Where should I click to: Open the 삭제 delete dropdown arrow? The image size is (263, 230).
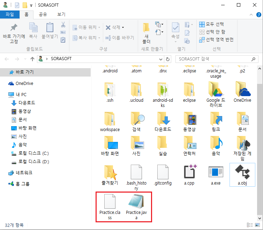[x=123, y=27]
